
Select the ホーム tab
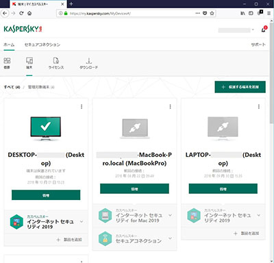tap(9, 45)
